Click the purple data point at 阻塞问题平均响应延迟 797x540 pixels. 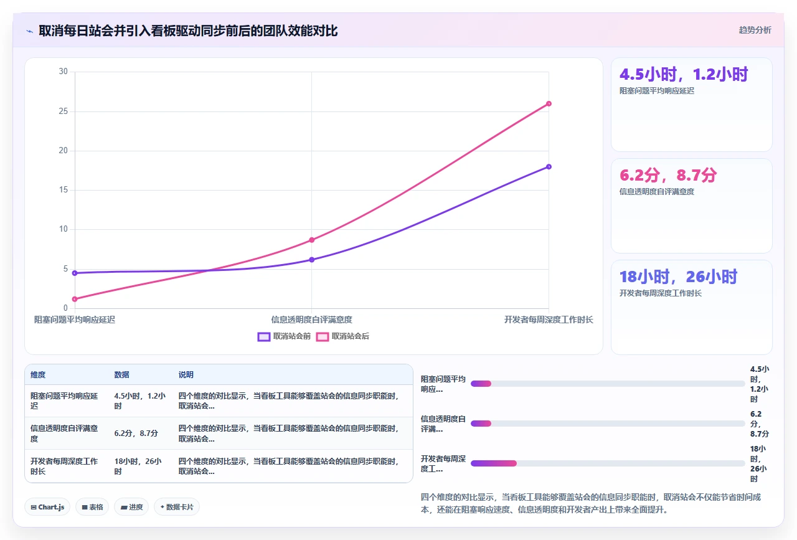[x=75, y=273]
